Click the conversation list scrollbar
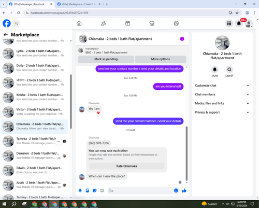 click(71, 102)
